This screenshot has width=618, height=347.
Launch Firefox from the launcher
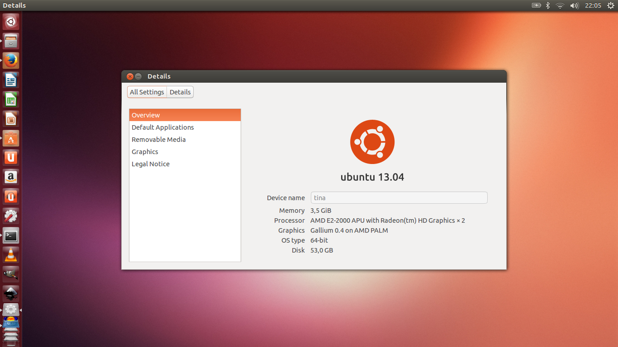click(x=11, y=61)
